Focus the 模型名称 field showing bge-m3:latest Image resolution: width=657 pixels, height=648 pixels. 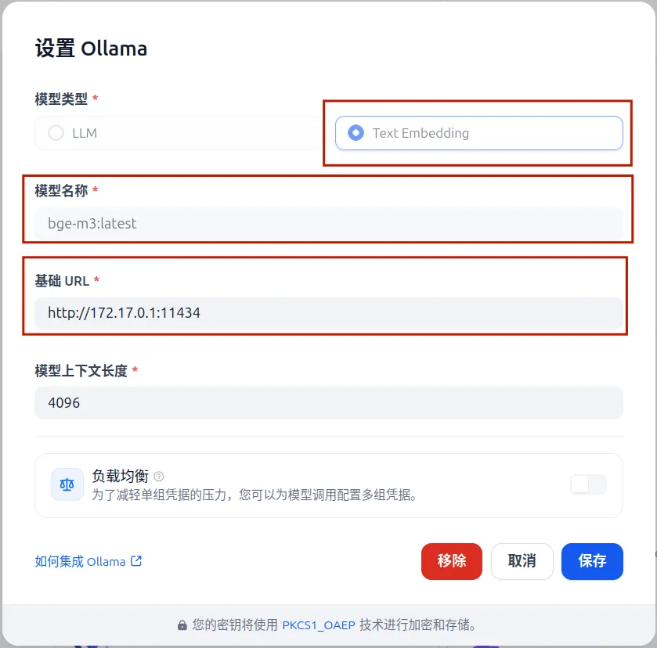[x=329, y=224]
